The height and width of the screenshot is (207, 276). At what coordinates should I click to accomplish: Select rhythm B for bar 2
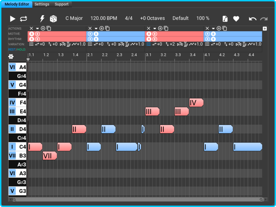pyautogui.click(x=96, y=39)
